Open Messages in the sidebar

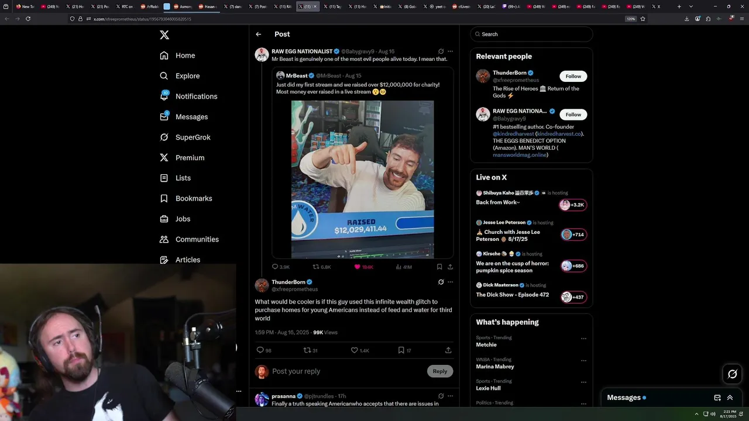coord(184,117)
